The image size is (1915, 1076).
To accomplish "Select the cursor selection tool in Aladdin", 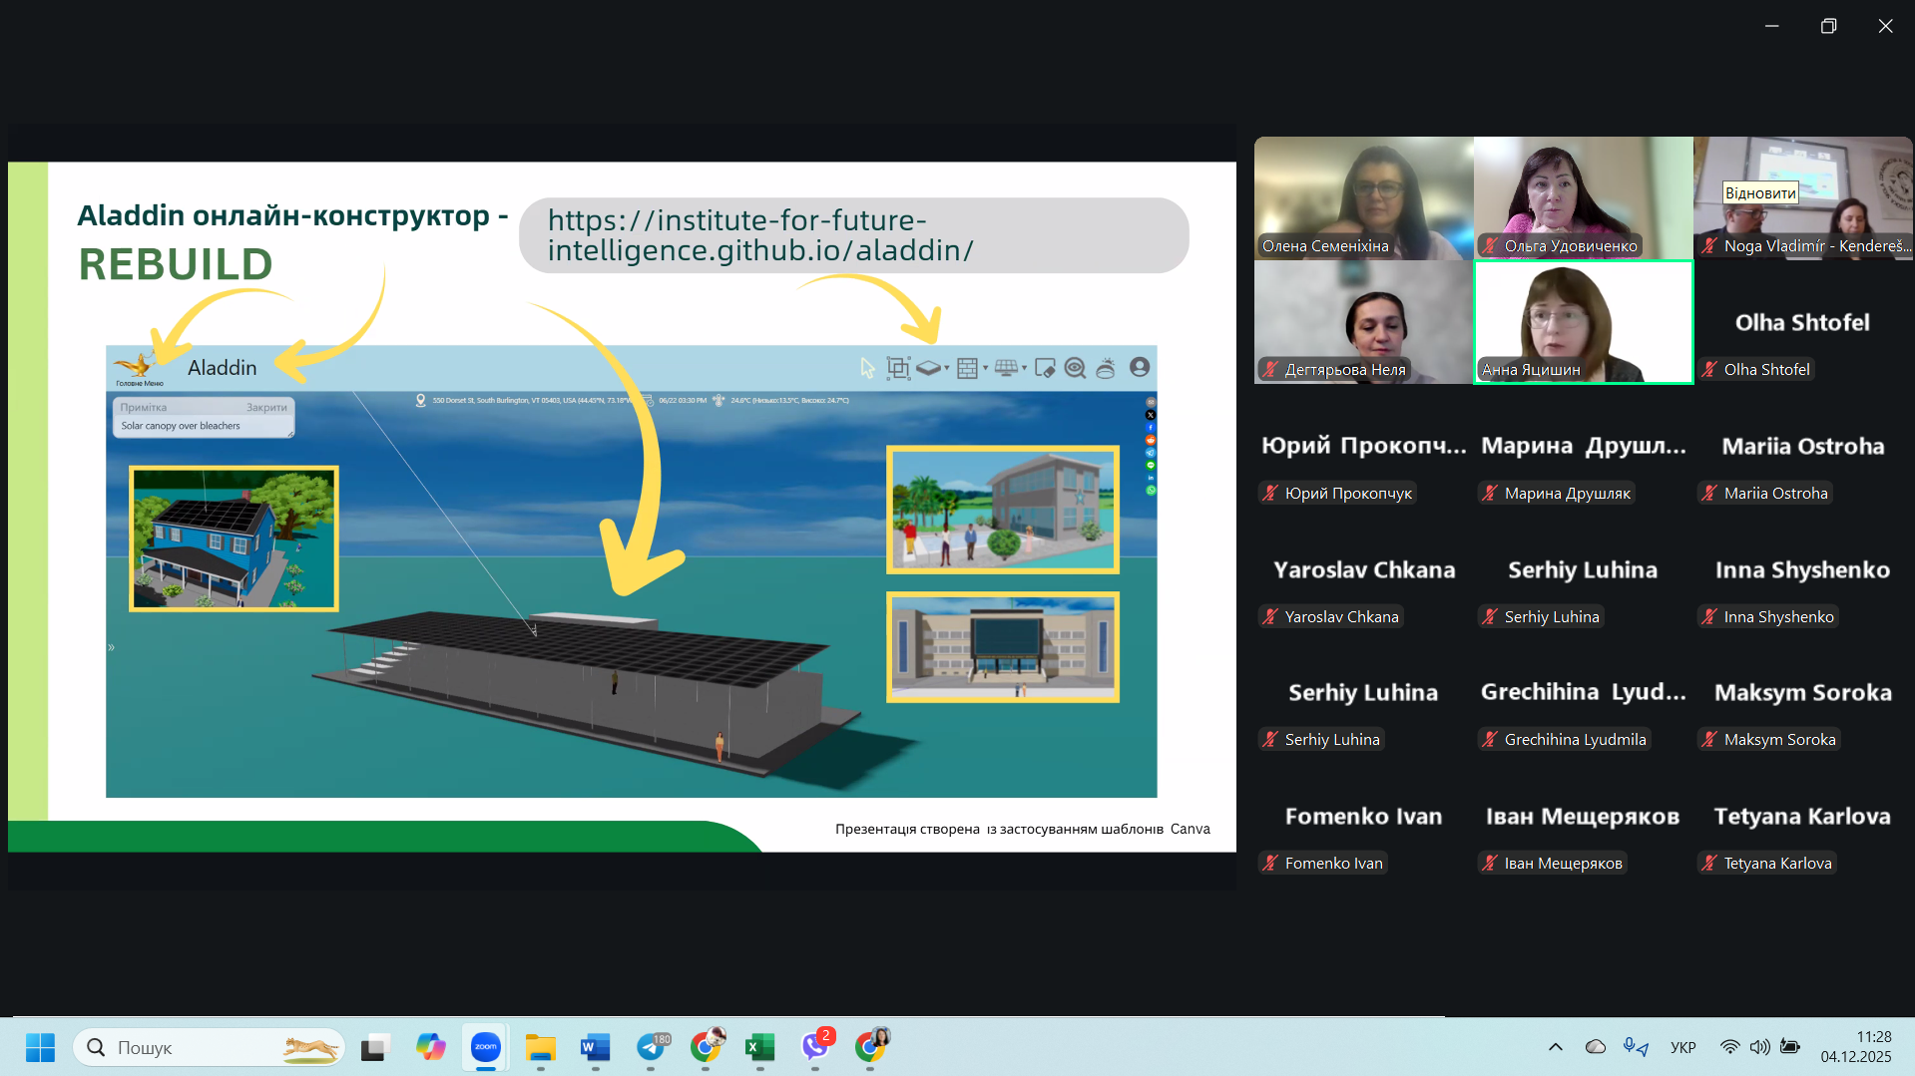I will pyautogui.click(x=866, y=367).
